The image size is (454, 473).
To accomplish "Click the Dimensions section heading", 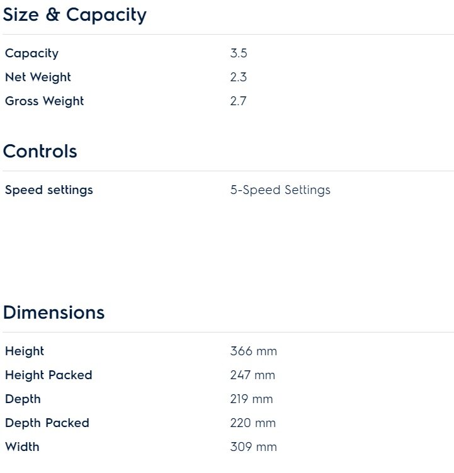I will tap(54, 313).
